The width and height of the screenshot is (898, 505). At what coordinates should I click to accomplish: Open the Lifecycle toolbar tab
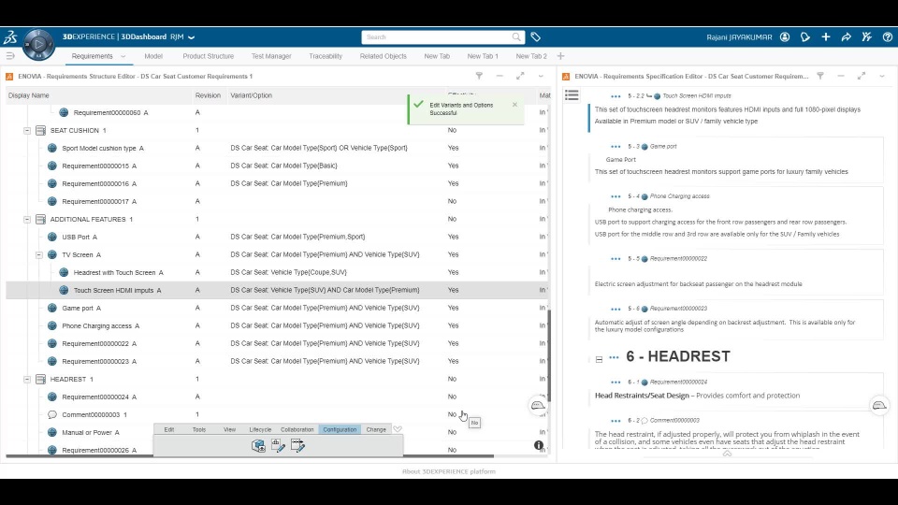tap(260, 429)
